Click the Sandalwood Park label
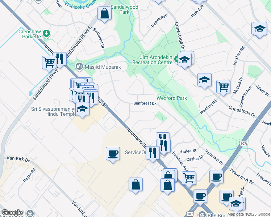Image resolution: width=271 pixels, height=217 pixels. pos(124,9)
